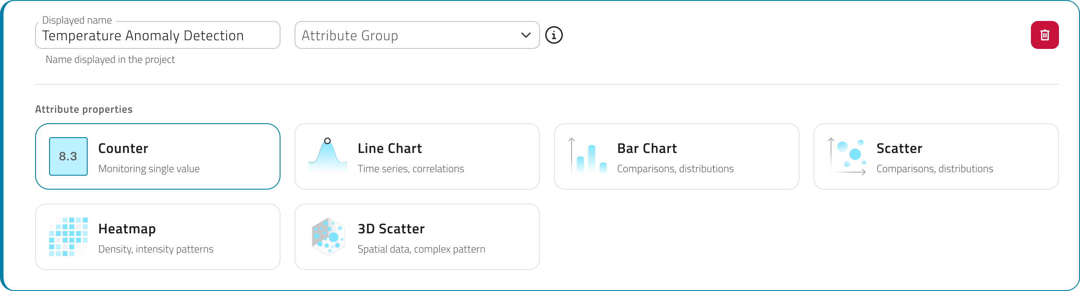Screen dimensions: 1080x291
Task: Click the Displayed name input field
Action: [x=158, y=35]
